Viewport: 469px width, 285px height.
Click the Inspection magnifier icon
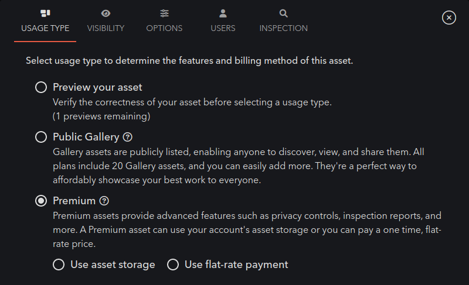click(283, 13)
